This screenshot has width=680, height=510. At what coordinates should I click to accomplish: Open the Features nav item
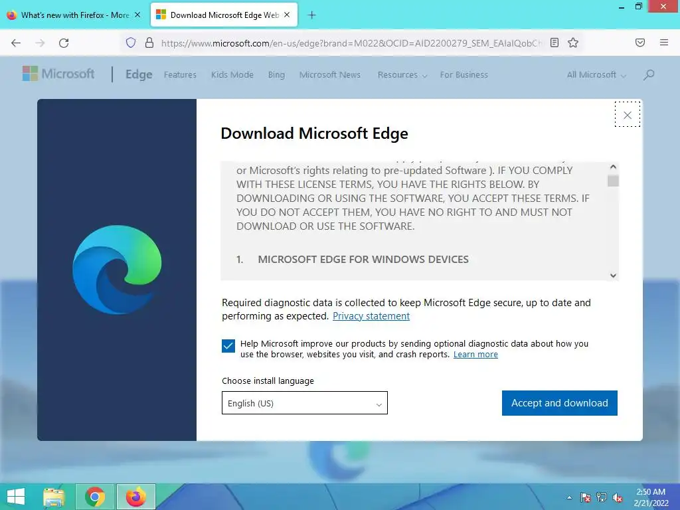point(180,74)
